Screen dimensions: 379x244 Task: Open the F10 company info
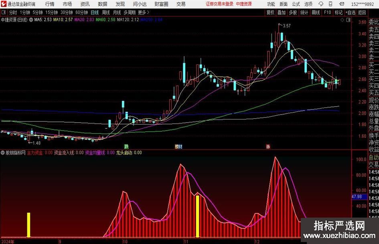(328, 12)
